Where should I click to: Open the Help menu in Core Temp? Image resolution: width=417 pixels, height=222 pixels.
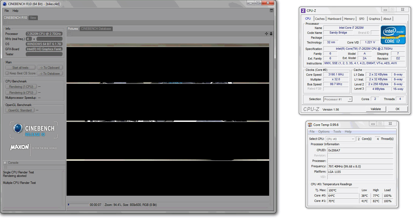[x=348, y=132]
